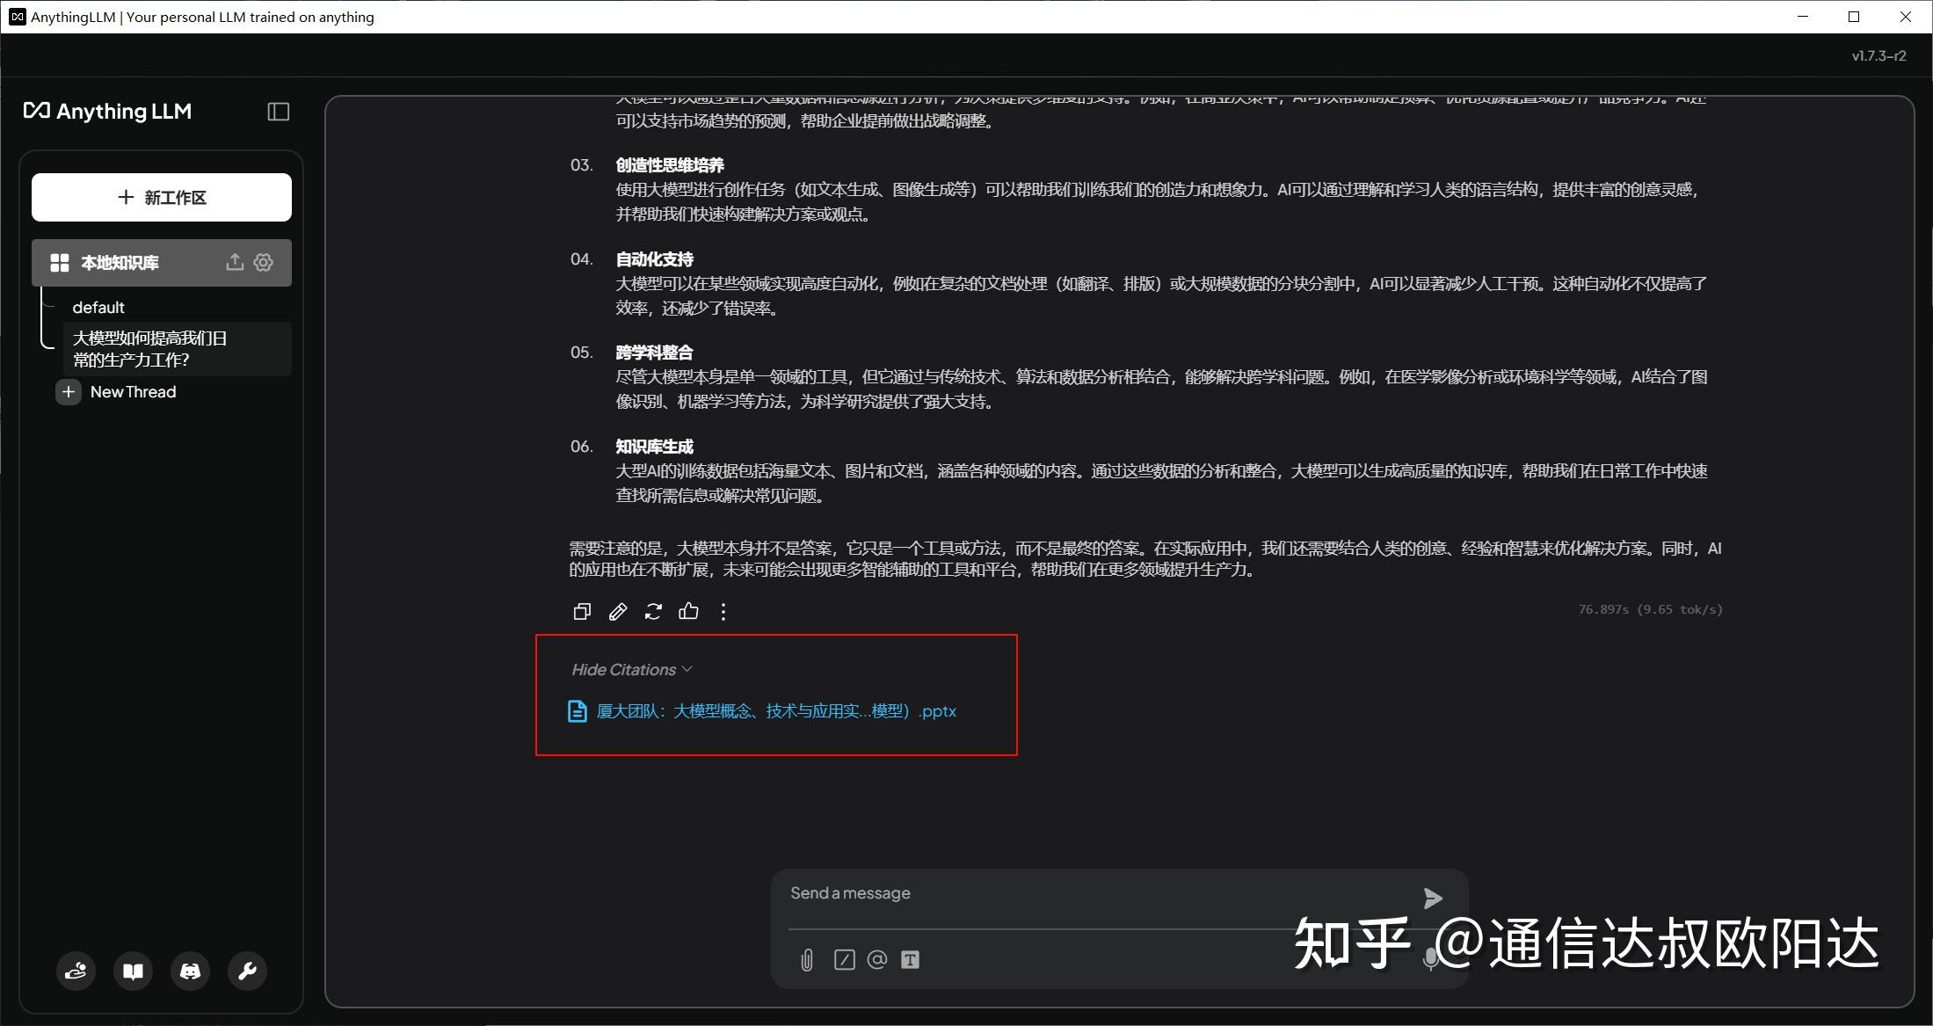This screenshot has height=1026, width=1933.
Task: Start a New Thread
Action: click(x=133, y=392)
